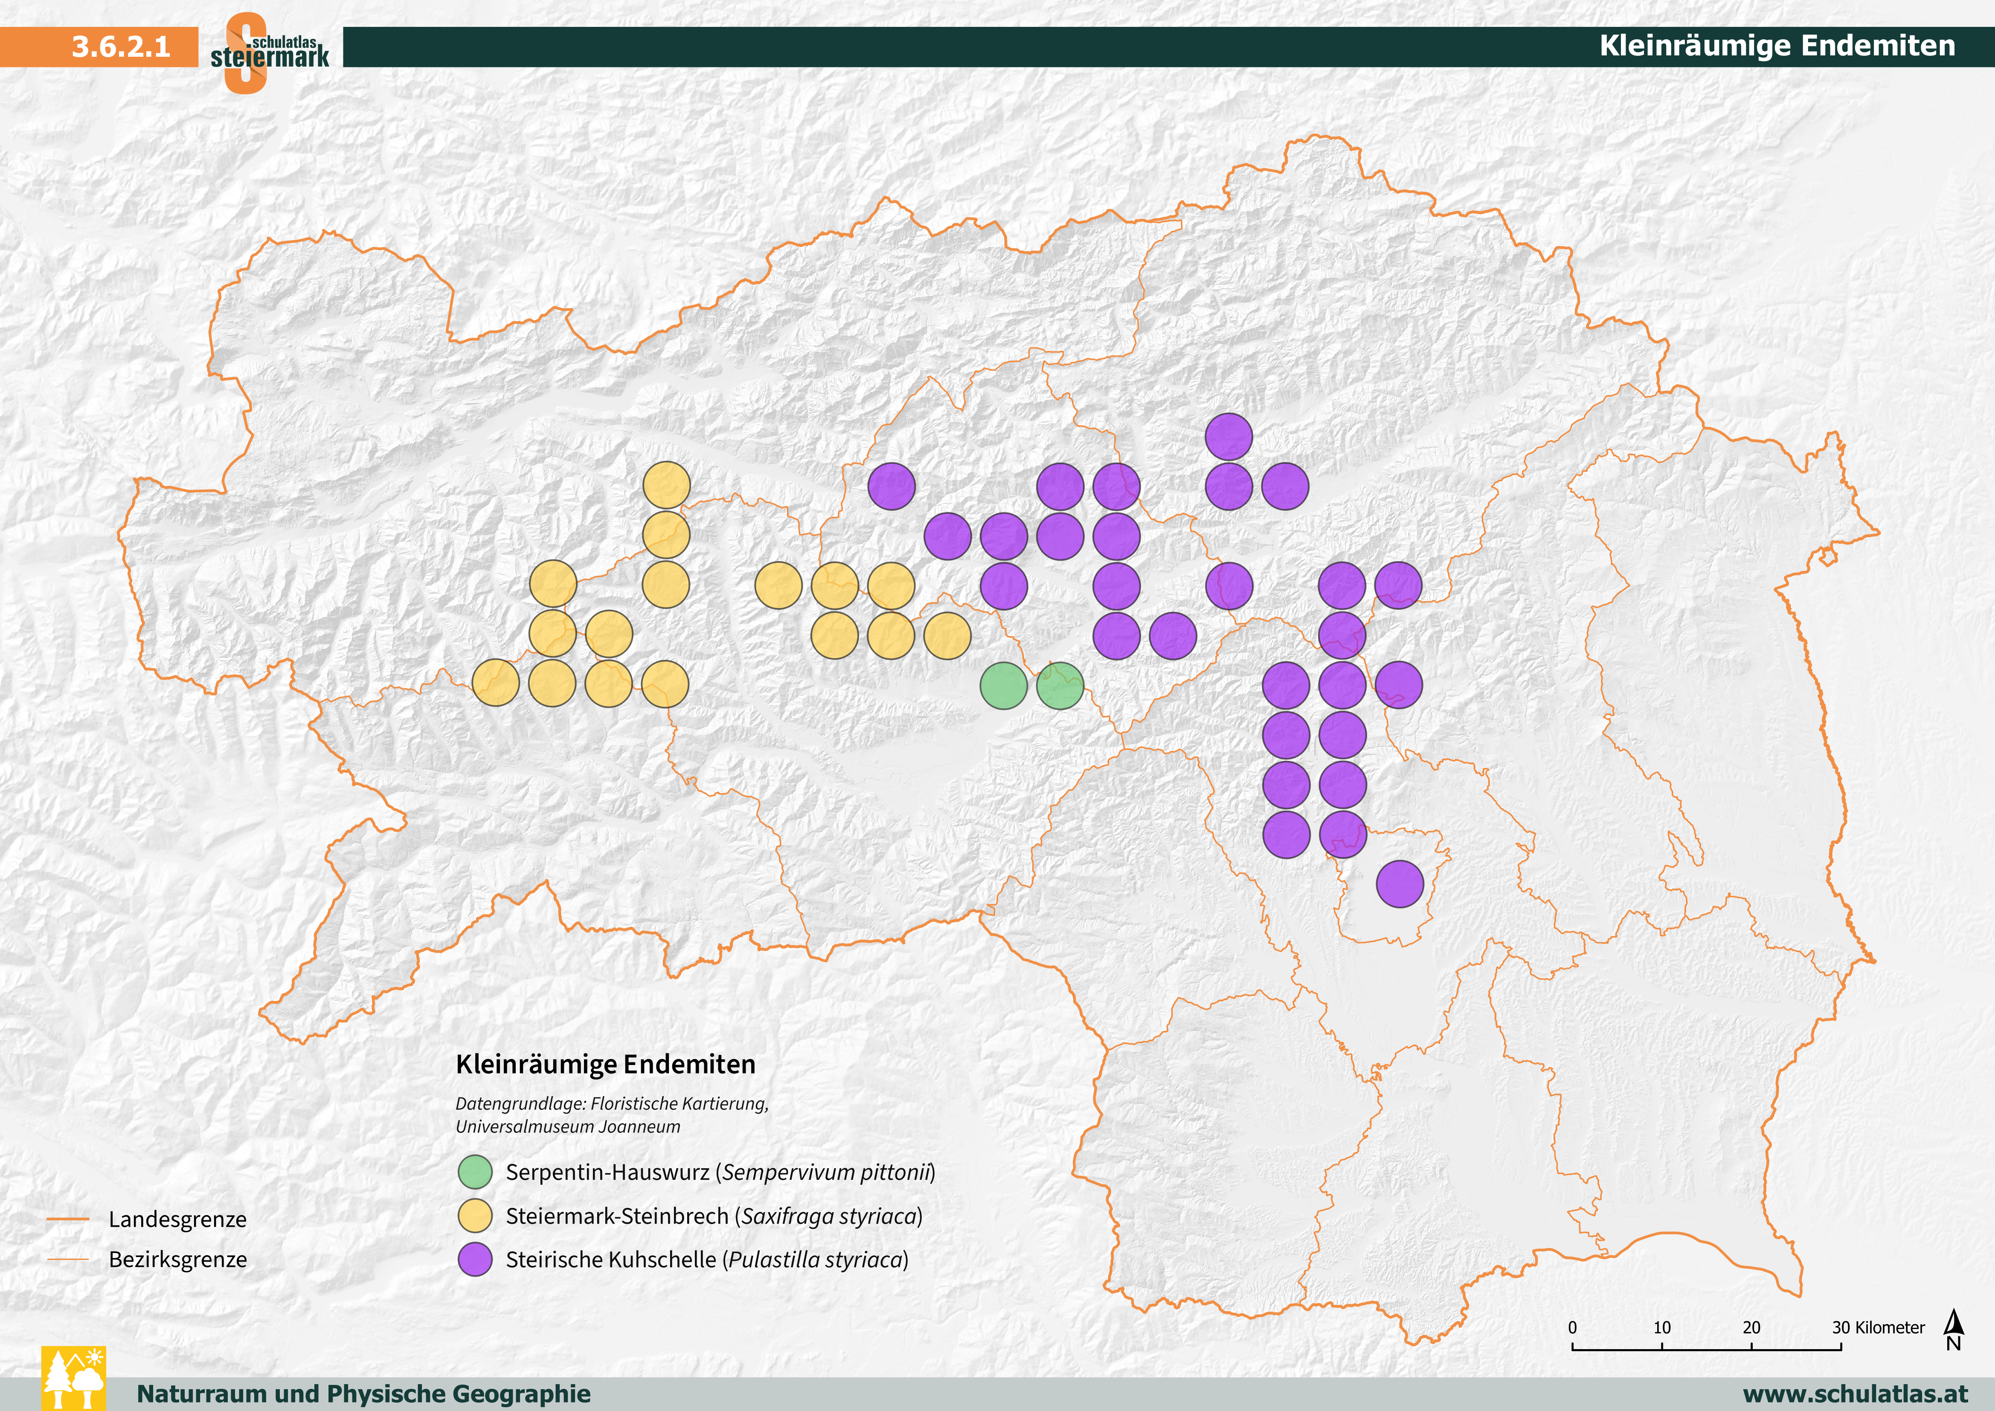Click the Kleinräumige Endemiten header title
The image size is (1995, 1411).
(x=1777, y=46)
